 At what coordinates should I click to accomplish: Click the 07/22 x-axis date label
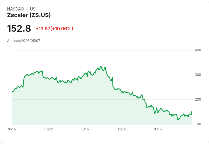coord(49,129)
